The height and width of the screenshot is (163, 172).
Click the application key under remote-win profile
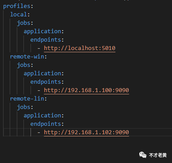(42, 74)
